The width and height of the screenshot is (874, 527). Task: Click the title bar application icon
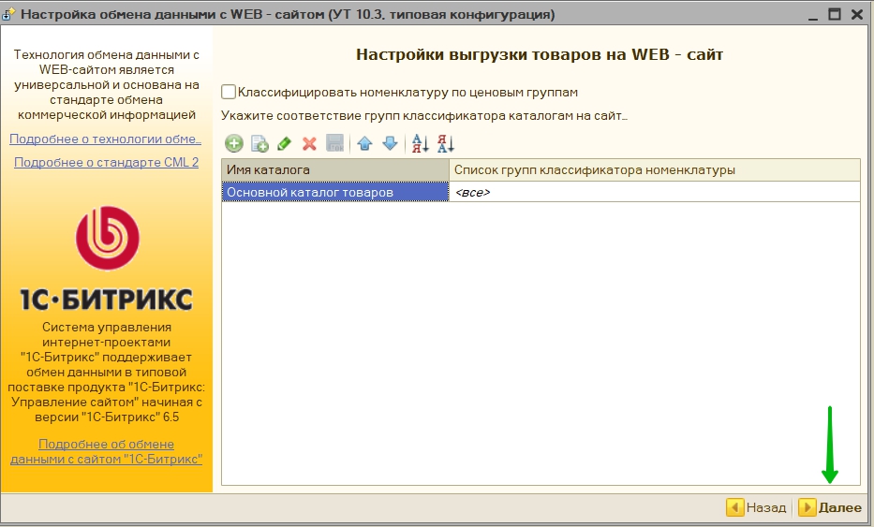tap(8, 14)
